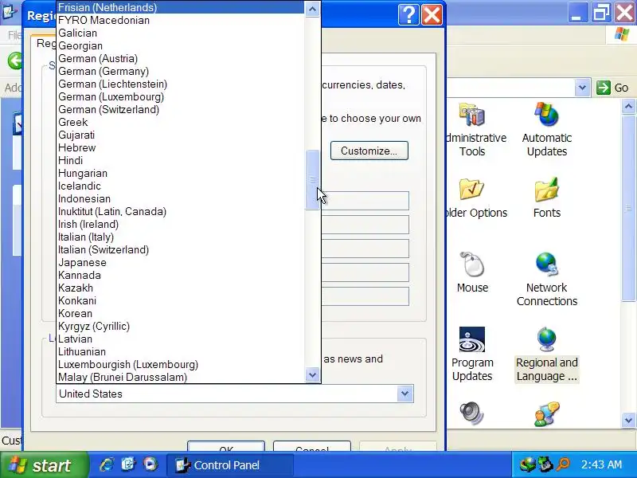Viewport: 637px width, 478px height.
Task: Click the Cancel button in the dialog
Action: pyautogui.click(x=311, y=446)
